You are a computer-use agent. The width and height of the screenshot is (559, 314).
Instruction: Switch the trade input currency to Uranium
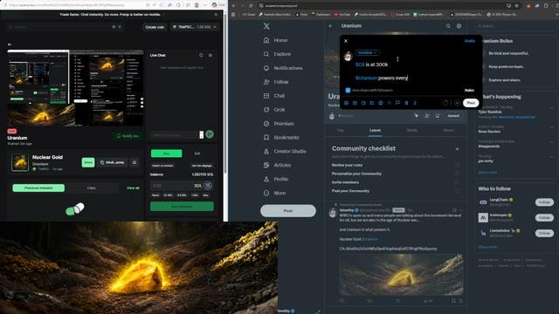[x=163, y=166]
